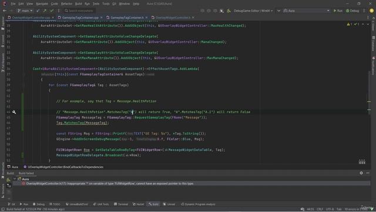Select the Build tab in build panel

11,173
